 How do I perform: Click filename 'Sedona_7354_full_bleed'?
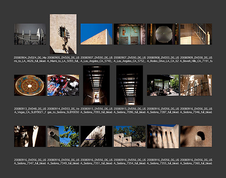[x=130, y=162]
